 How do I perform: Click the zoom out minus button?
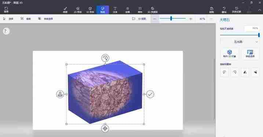(154, 19)
